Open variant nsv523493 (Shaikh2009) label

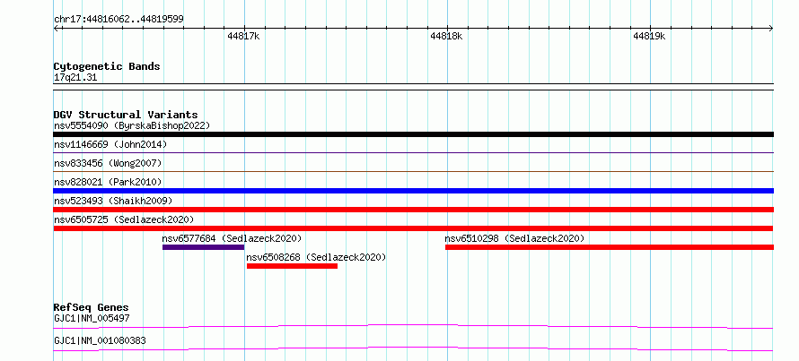[113, 201]
